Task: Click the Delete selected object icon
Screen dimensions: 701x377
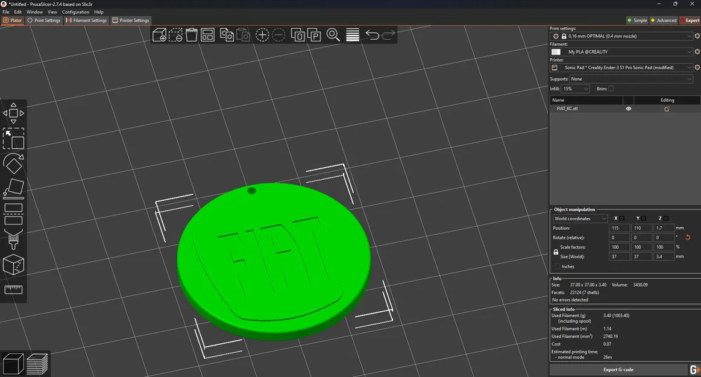Action: pos(175,35)
